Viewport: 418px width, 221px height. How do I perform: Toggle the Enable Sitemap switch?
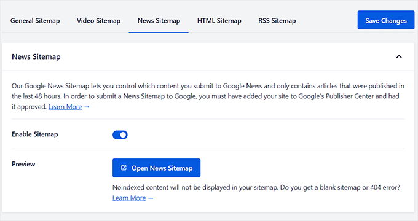(x=120, y=134)
